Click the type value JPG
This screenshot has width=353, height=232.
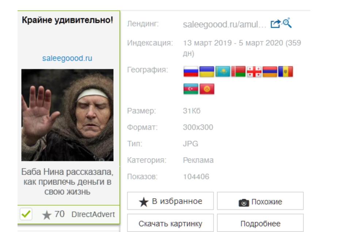pos(190,144)
